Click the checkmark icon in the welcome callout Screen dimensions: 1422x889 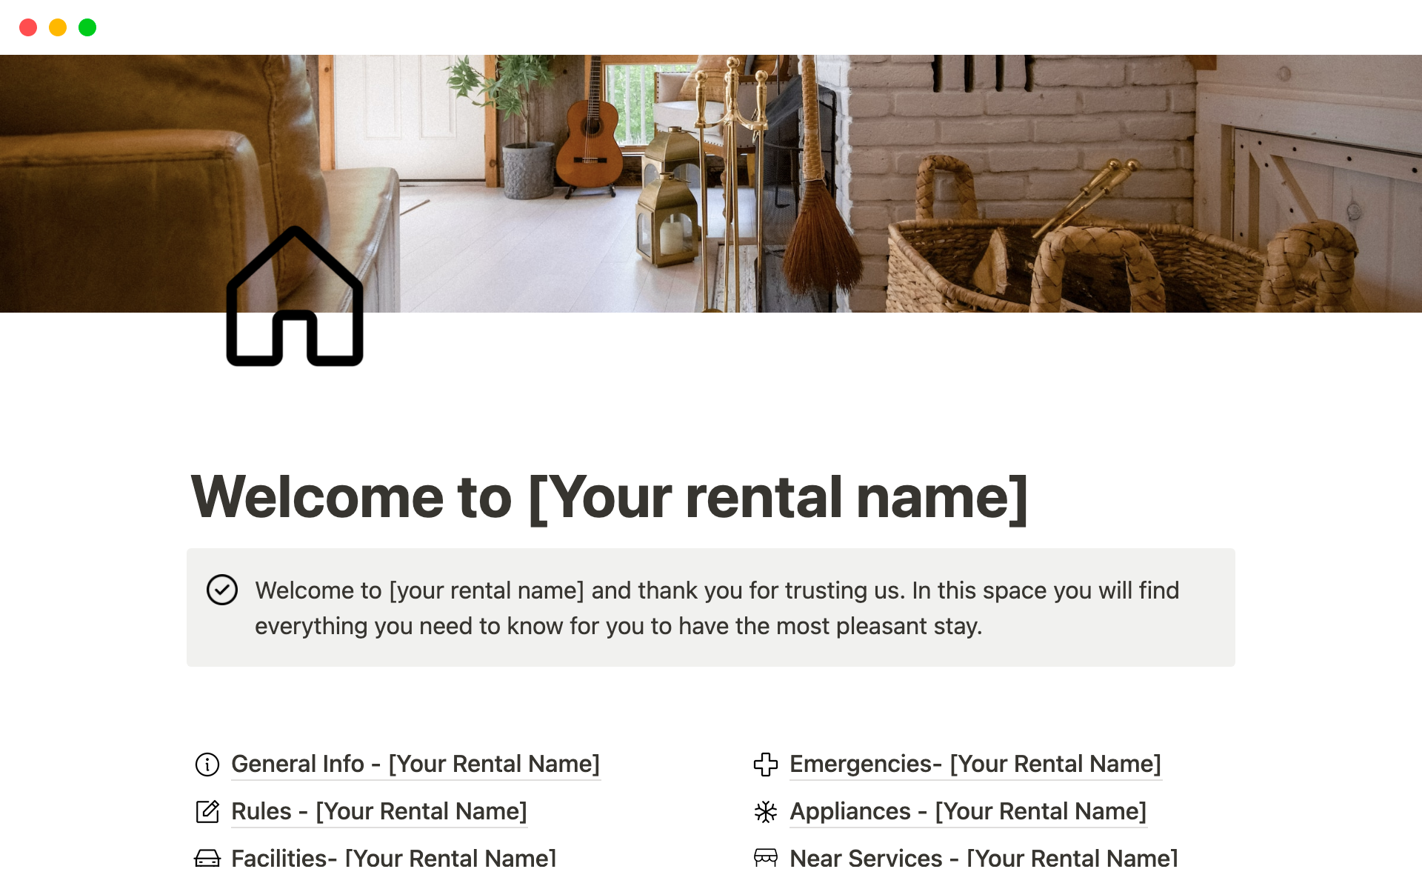click(221, 590)
